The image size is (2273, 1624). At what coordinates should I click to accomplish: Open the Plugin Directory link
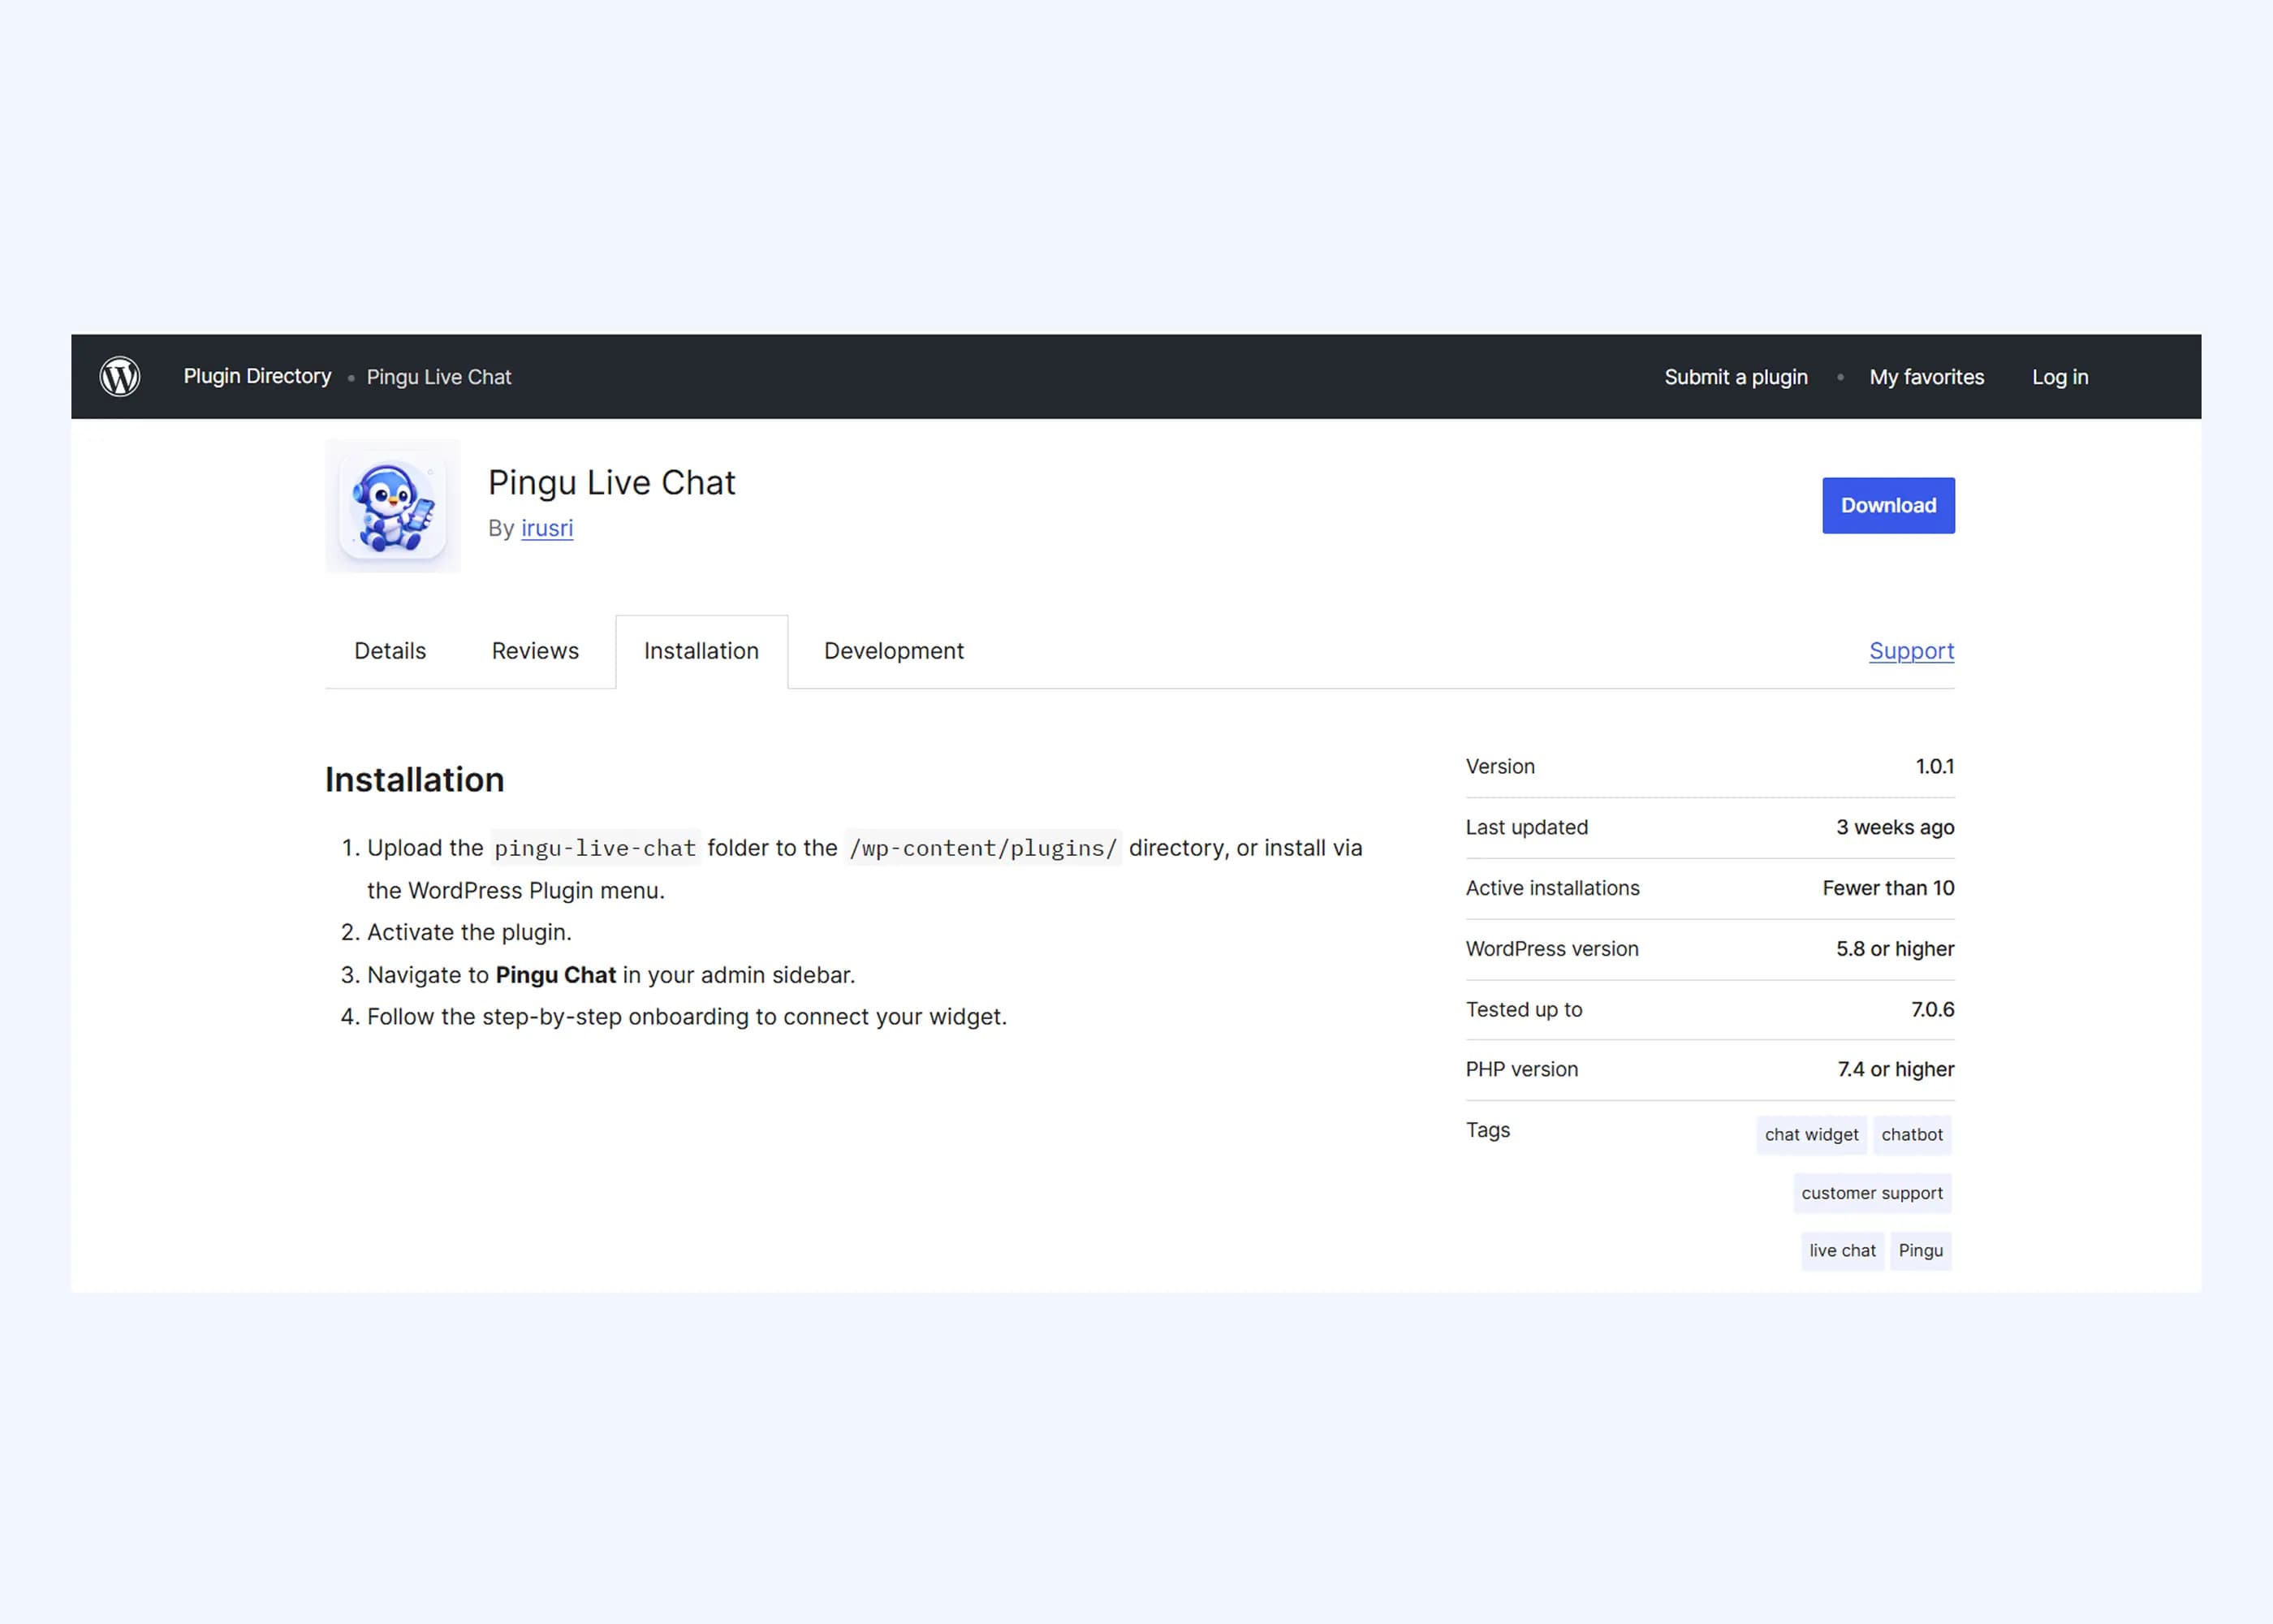(x=257, y=376)
